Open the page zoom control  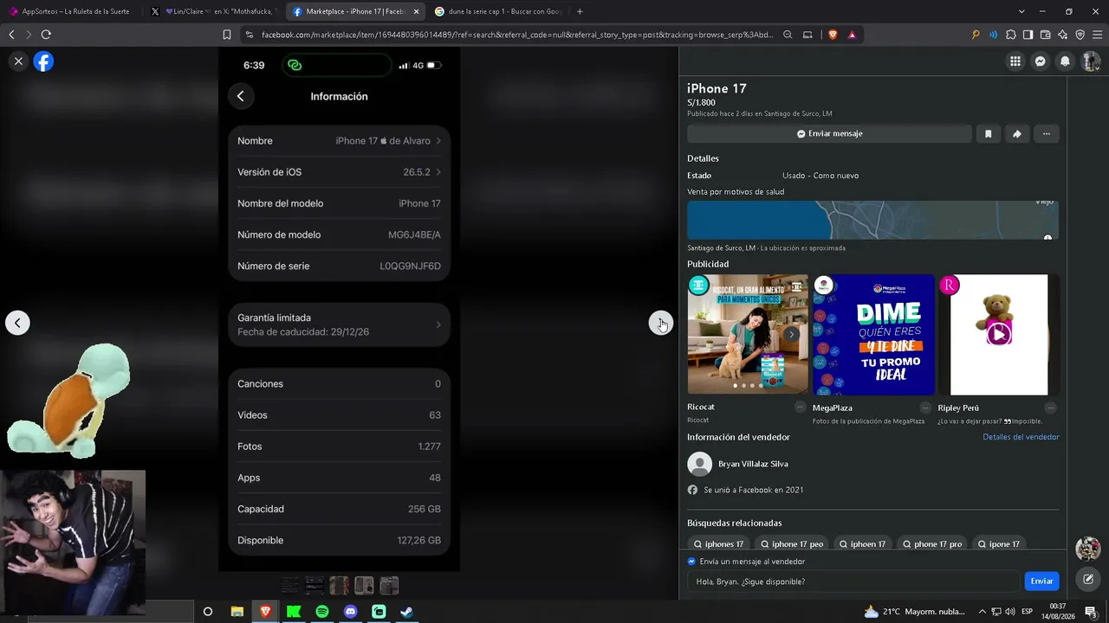tap(788, 35)
